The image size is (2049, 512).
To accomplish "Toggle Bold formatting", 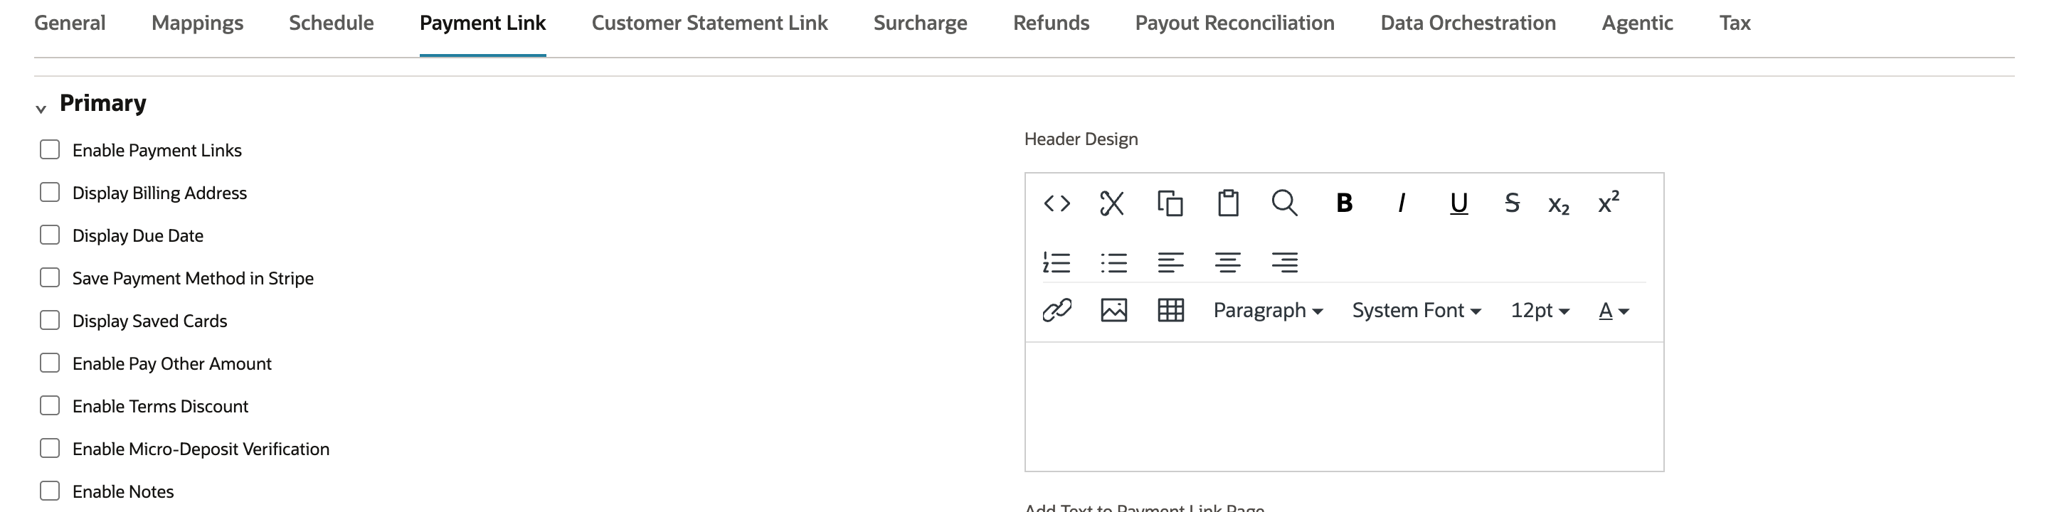I will [x=1344, y=203].
